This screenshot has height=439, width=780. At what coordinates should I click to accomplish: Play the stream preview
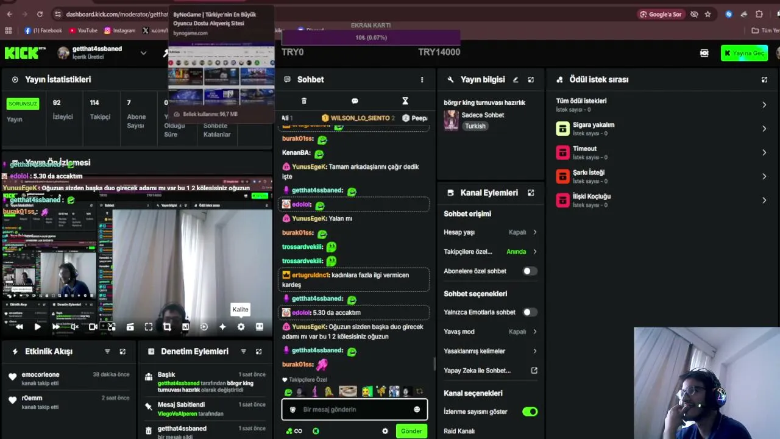(x=37, y=327)
